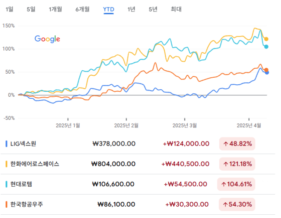Click the 54.30% change badge
The height and width of the screenshot is (218, 281).
click(x=237, y=204)
